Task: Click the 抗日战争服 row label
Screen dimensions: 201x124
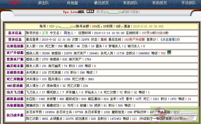Action: pyautogui.click(x=15, y=115)
